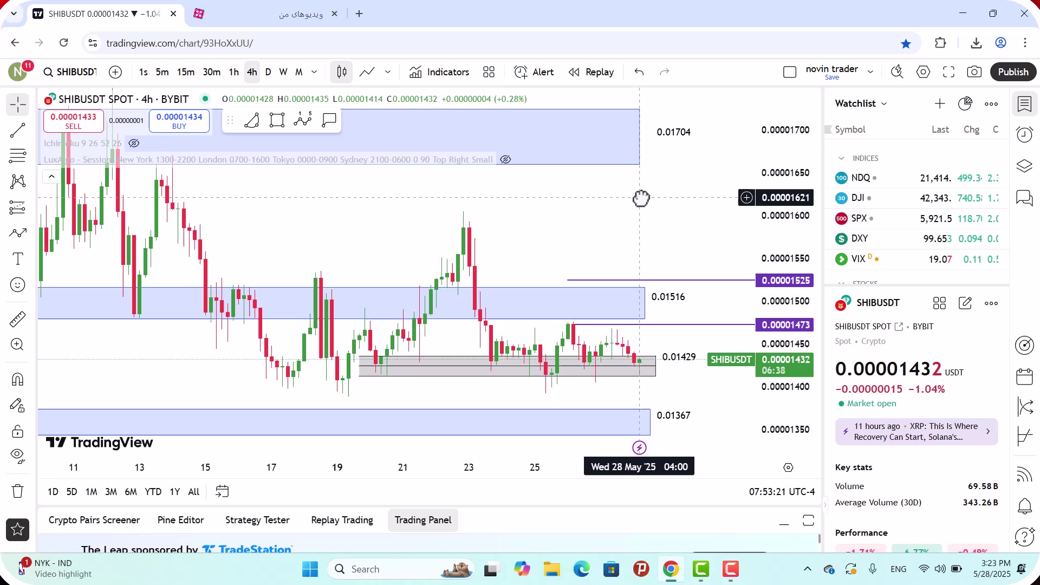The width and height of the screenshot is (1040, 585).
Task: Open the XRP recovery news headline
Action: pyautogui.click(x=916, y=432)
